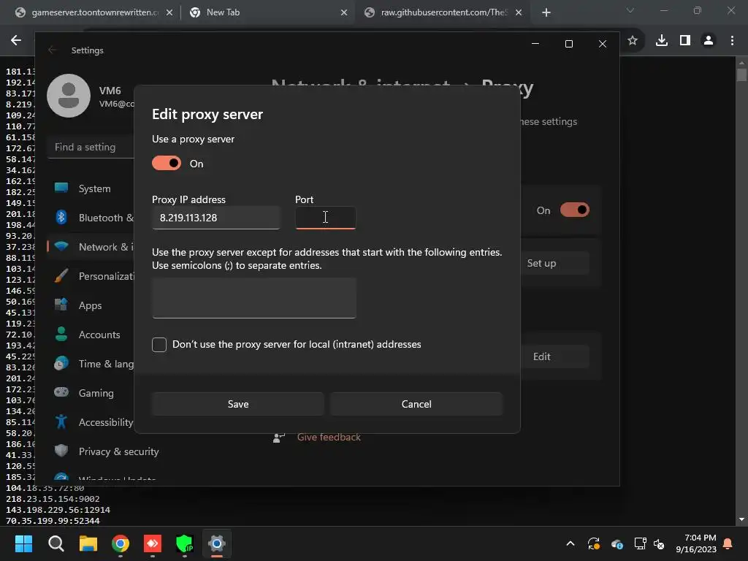748x561 pixels.
Task: Open the Accessibility figure icon
Action: click(x=61, y=421)
